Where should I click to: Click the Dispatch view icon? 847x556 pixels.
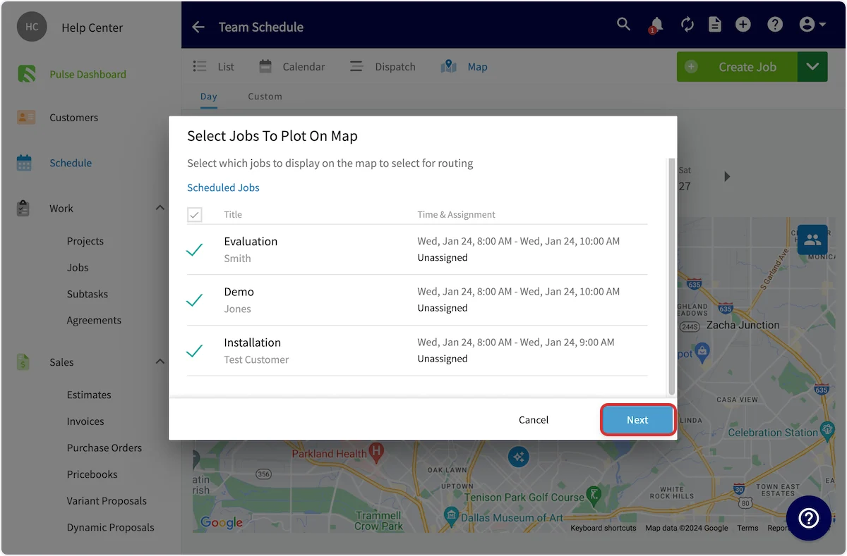[x=357, y=66]
